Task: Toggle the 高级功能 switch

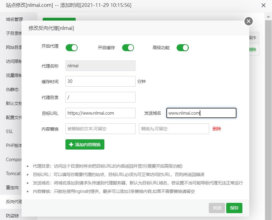Action: click(183, 48)
